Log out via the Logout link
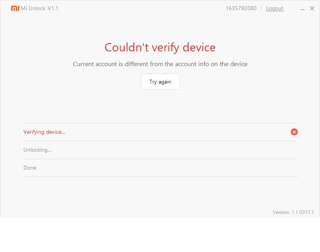The height and width of the screenshot is (252, 320). [x=275, y=8]
